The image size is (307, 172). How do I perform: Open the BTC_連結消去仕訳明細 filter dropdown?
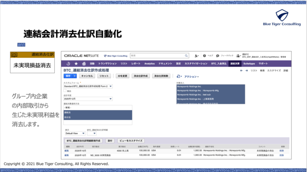point(92,133)
